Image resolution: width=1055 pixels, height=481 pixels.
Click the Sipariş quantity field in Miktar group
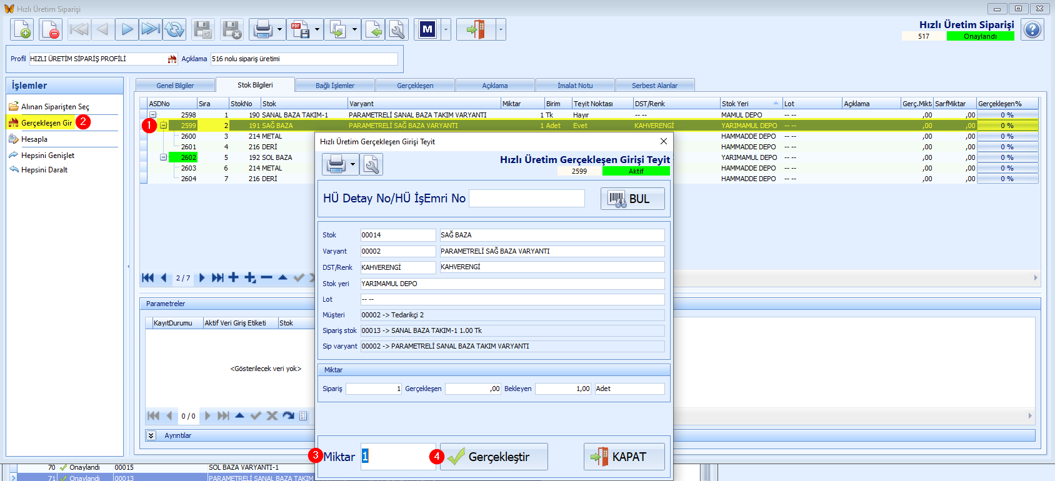coord(374,389)
